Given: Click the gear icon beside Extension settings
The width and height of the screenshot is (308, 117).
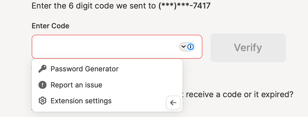Looking at the screenshot, I should click(43, 101).
